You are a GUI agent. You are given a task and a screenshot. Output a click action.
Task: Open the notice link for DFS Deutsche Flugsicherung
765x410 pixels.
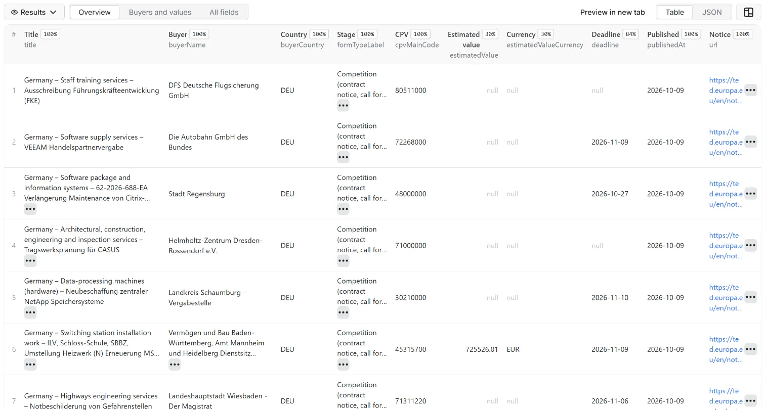click(x=726, y=90)
